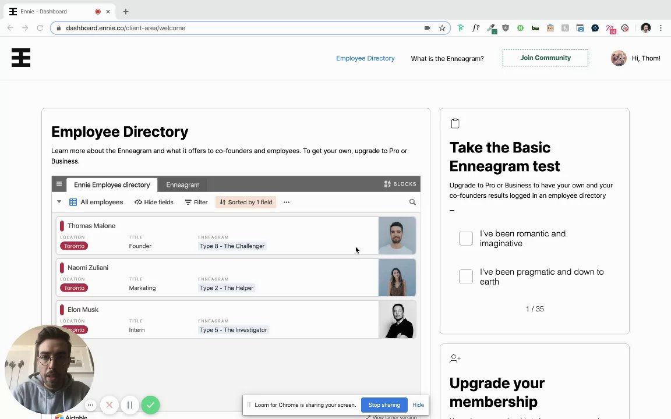Expand the All employees view dropdown arrow
Viewport: 671px width, 419px height.
[x=59, y=202]
